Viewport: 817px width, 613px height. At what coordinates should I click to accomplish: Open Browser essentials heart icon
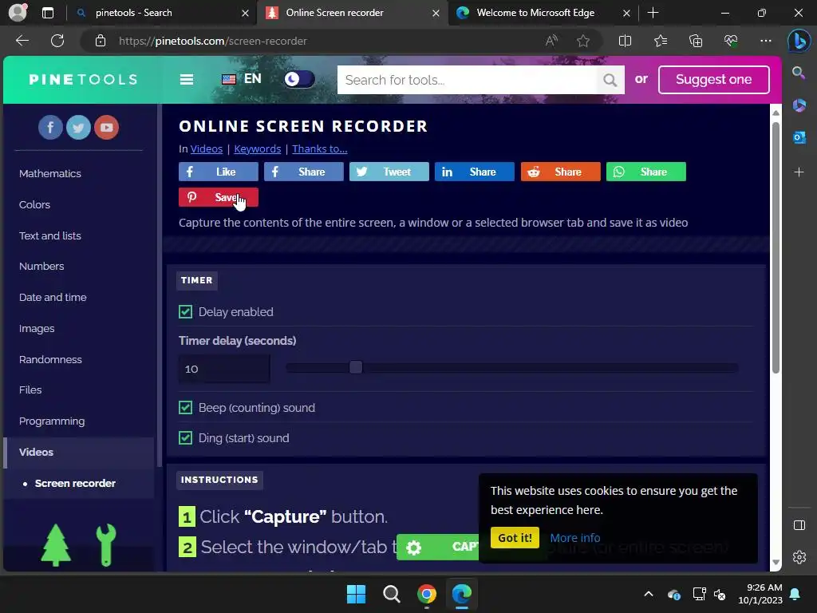tap(731, 41)
